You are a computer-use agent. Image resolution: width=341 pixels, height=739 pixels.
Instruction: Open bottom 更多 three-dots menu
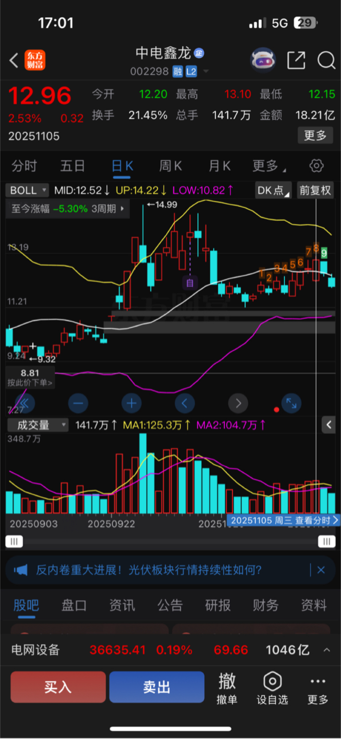318,688
